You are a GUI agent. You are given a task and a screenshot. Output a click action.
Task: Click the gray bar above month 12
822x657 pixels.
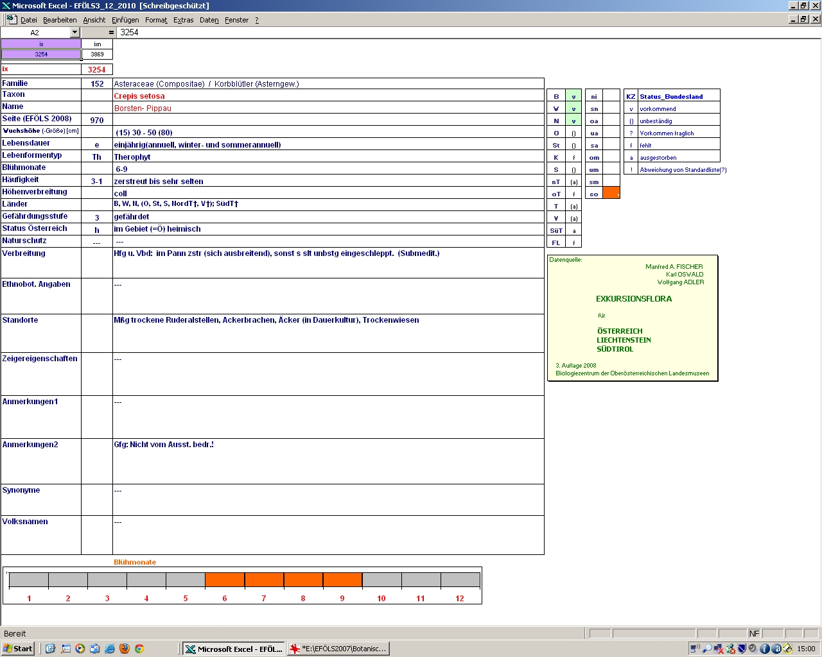click(460, 580)
